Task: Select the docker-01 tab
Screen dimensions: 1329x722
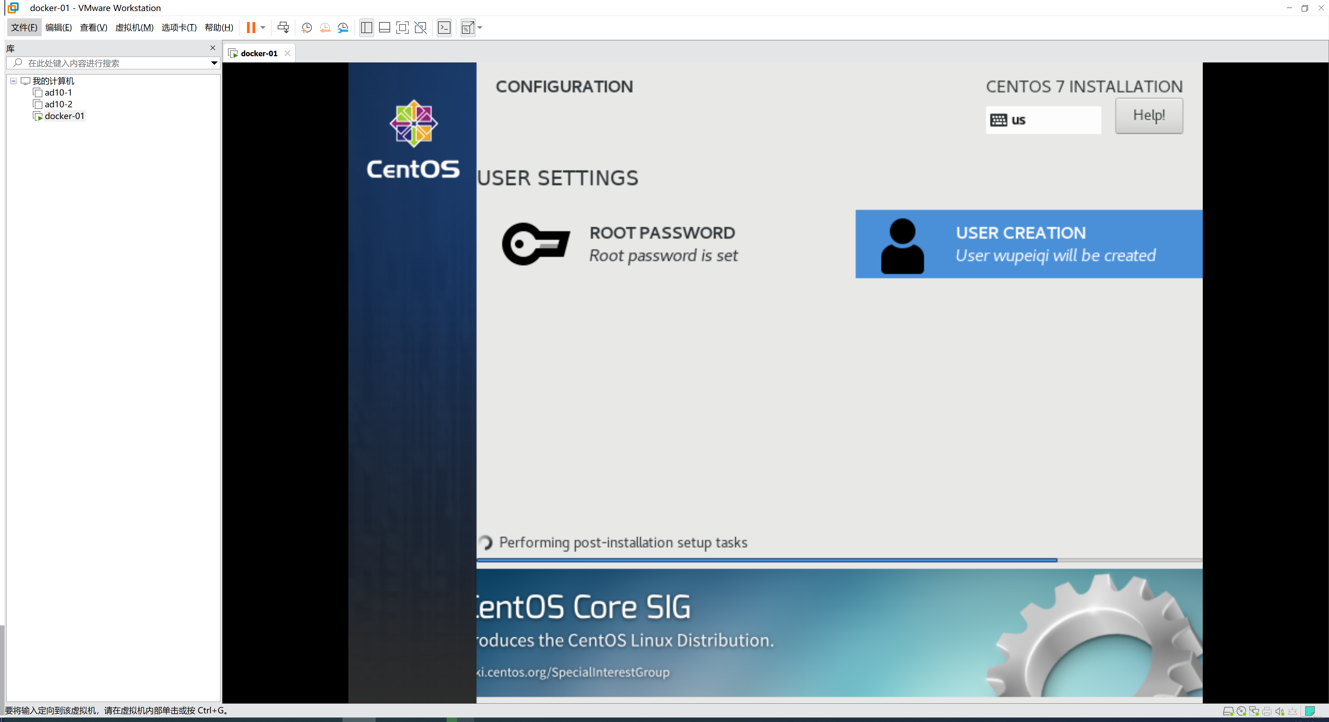Action: (259, 53)
